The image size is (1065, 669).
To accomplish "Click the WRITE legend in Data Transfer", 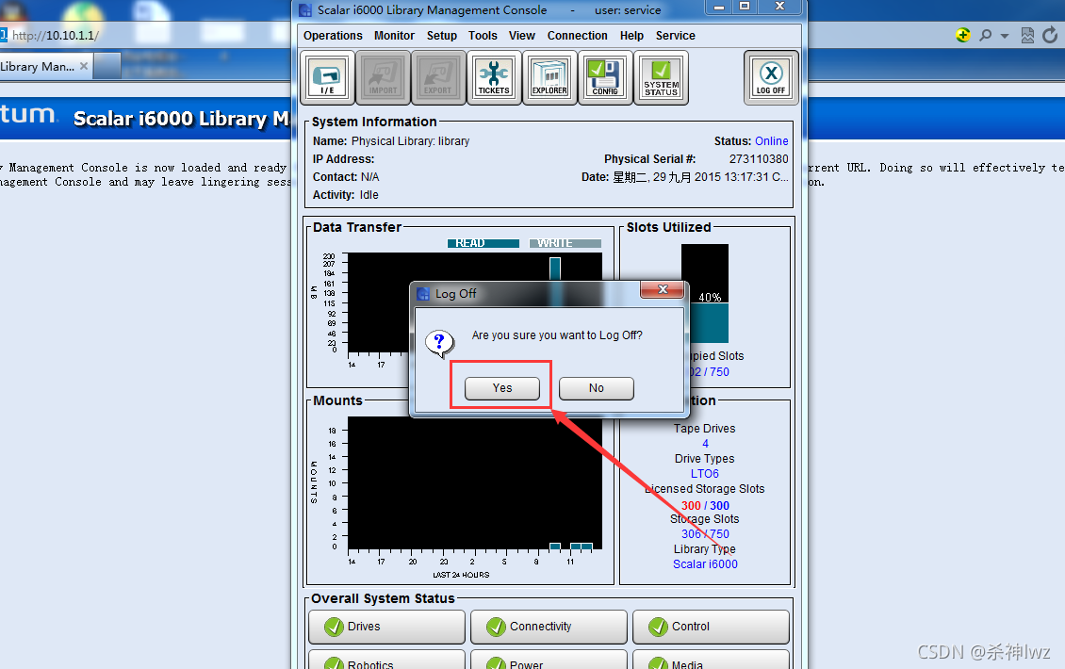I will coord(565,243).
